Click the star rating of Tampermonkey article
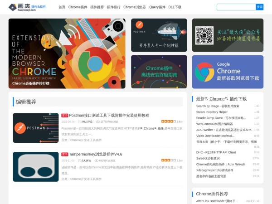 168,160
